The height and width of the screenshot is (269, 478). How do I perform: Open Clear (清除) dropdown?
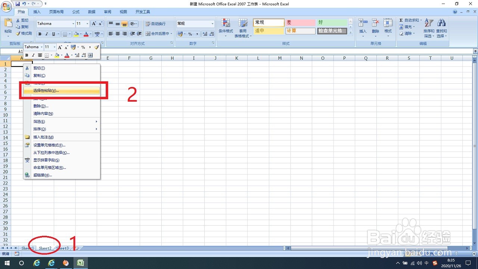tap(407, 33)
